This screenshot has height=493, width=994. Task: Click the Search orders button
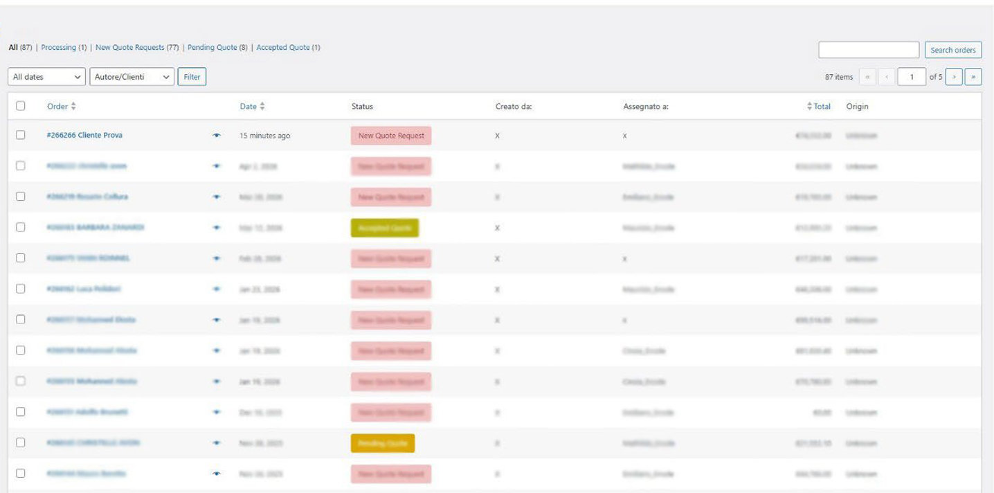click(953, 50)
